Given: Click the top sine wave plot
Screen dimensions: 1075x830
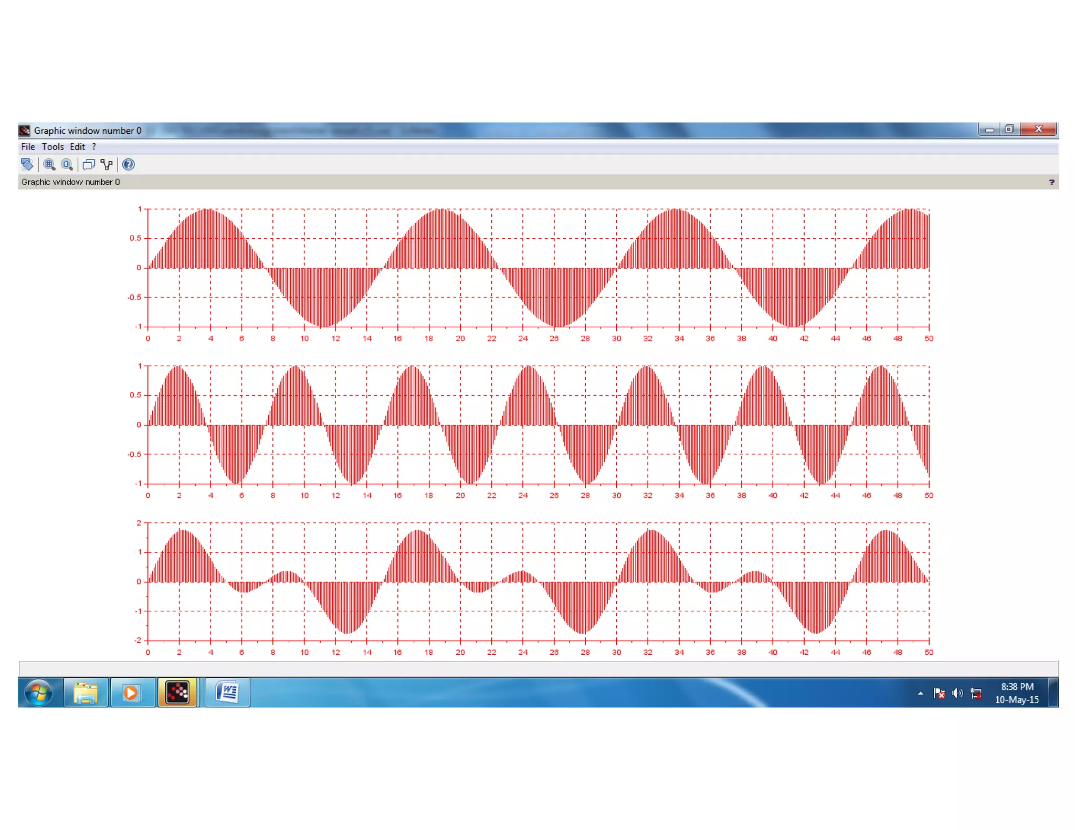Looking at the screenshot, I should [x=539, y=268].
